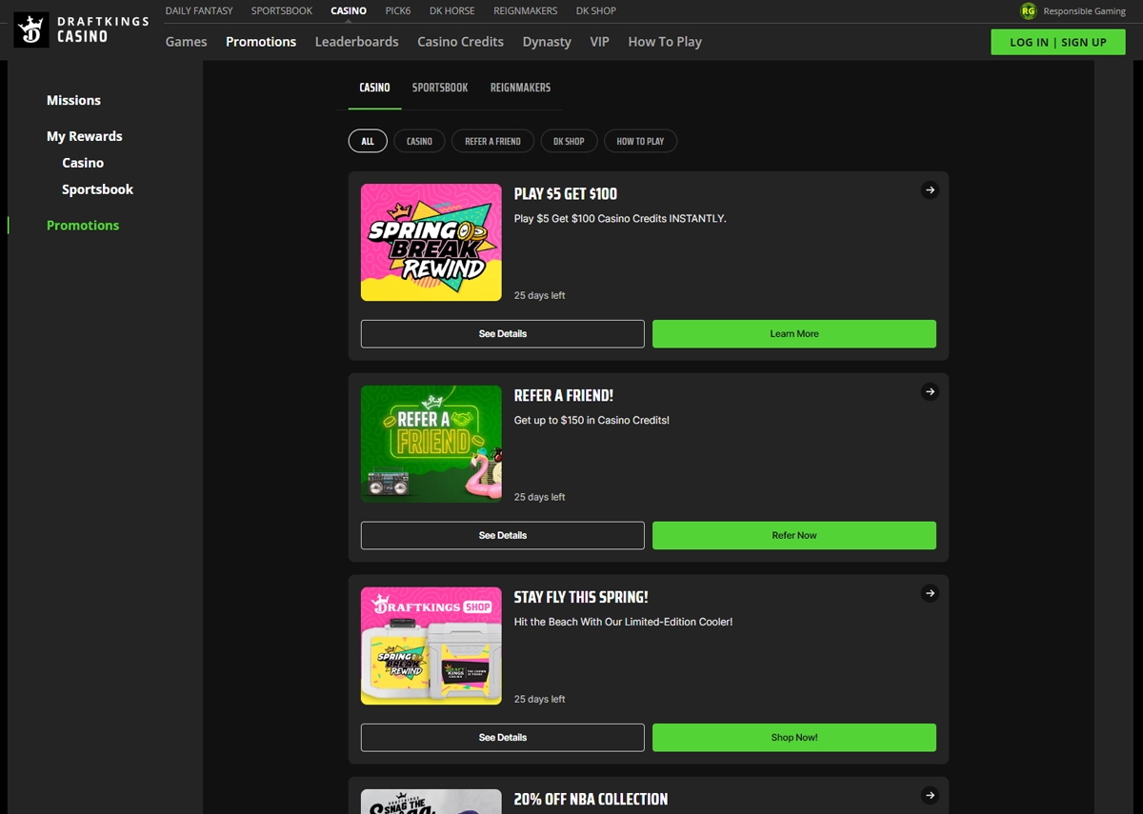1143x814 pixels.
Task: Open arrow icon on Refer A Friend card
Action: pyautogui.click(x=930, y=392)
